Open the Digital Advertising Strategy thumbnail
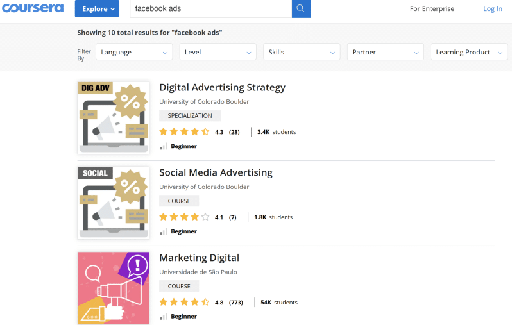The height and width of the screenshot is (325, 512). click(x=114, y=118)
